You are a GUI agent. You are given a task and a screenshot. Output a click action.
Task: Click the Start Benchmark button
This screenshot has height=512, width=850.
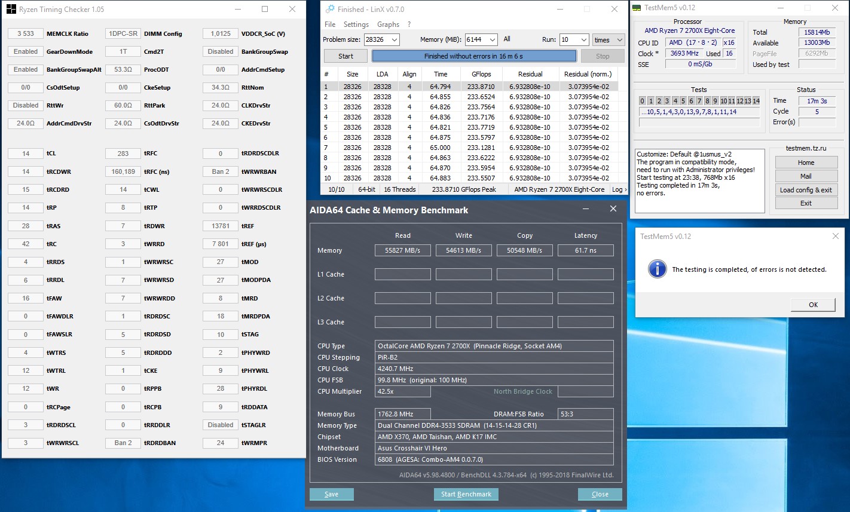click(x=466, y=494)
